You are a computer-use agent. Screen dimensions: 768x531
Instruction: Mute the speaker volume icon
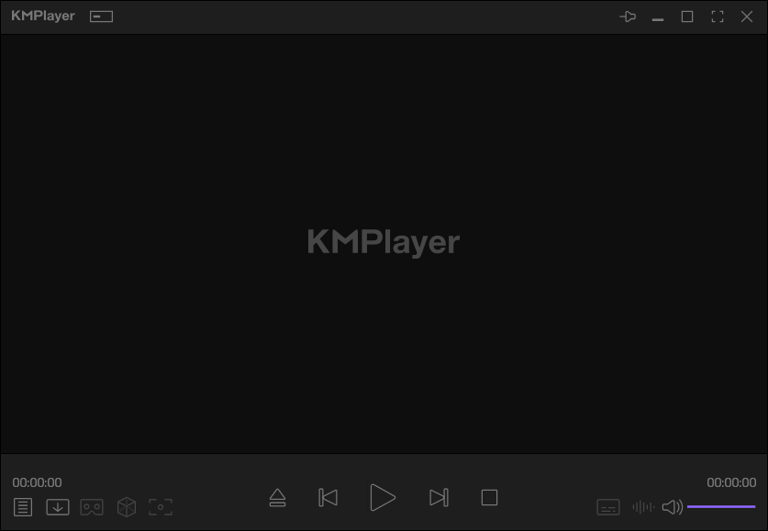pyautogui.click(x=672, y=507)
